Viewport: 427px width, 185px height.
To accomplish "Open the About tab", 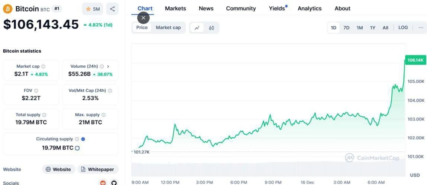I will [343, 9].
